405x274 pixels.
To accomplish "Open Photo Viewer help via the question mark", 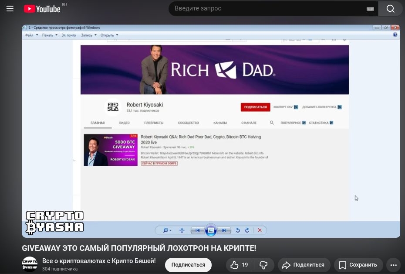I will tap(395, 34).
